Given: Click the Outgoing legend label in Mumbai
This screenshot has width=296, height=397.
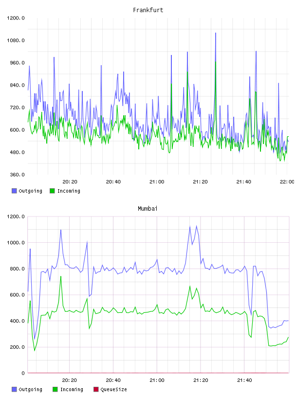Looking at the screenshot, I should [30, 390].
